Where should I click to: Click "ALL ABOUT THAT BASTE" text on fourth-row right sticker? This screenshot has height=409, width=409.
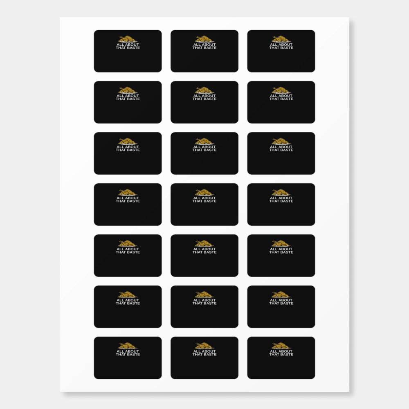click(281, 200)
